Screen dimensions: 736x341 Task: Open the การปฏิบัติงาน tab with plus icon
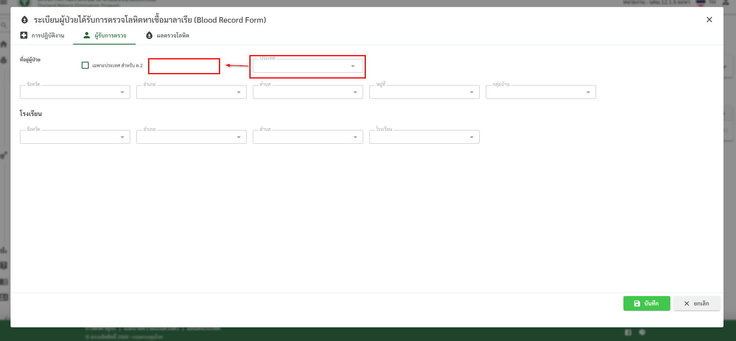pos(42,36)
